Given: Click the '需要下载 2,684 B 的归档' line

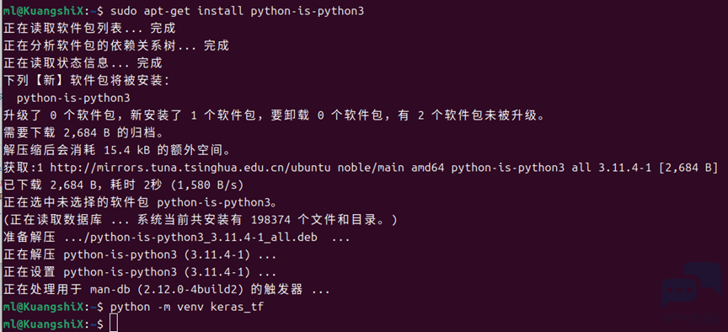Looking at the screenshot, I should [x=83, y=133].
